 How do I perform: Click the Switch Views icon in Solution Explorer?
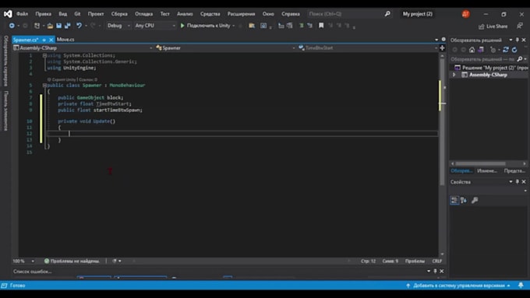pyautogui.click(x=481, y=50)
